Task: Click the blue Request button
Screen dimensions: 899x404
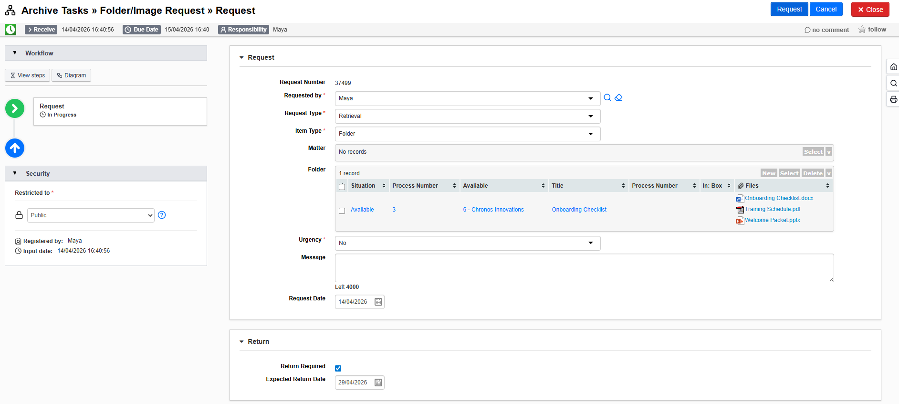Action: coord(789,9)
